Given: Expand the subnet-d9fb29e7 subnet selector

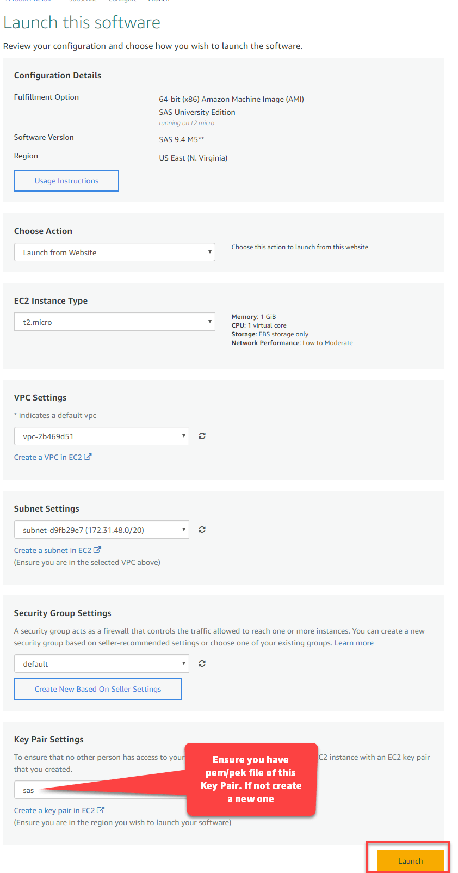Looking at the screenshot, I should click(101, 530).
